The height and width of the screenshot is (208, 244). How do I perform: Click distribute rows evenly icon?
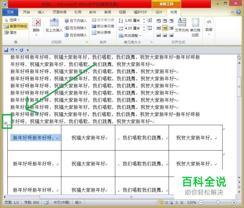coord(150,20)
